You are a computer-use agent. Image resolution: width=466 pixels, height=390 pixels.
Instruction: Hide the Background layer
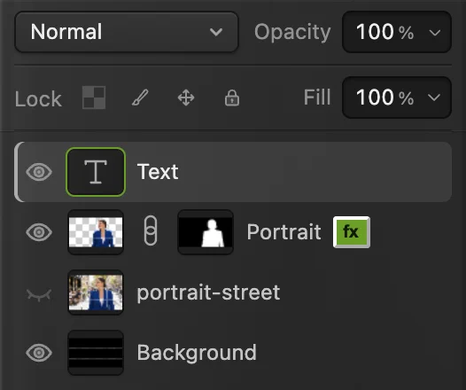(39, 353)
